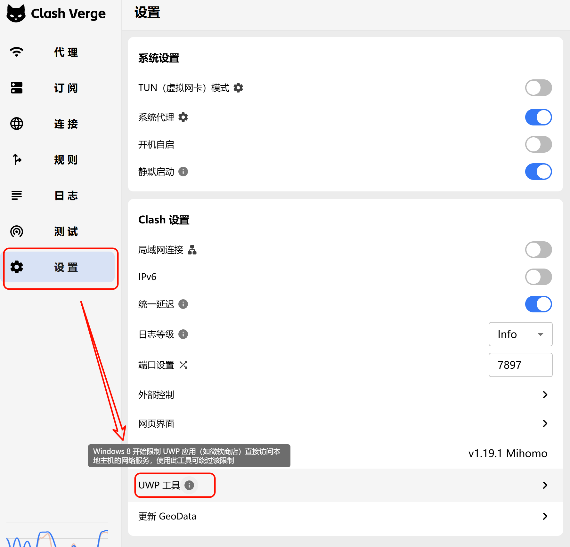Open the Update GeoData entry

345,516
